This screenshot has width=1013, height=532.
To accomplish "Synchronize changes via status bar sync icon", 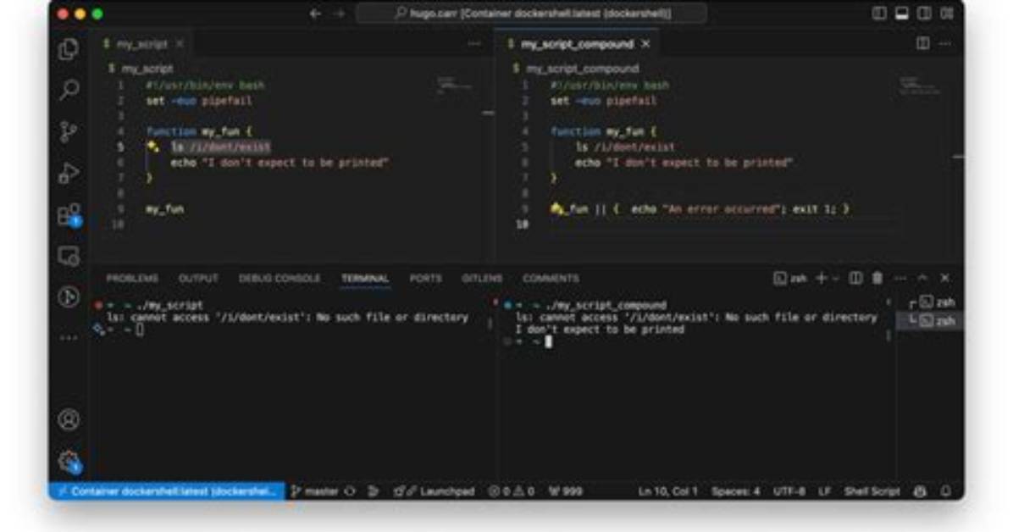I will (x=350, y=491).
